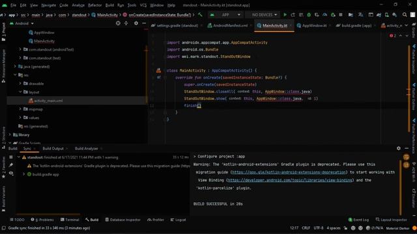Switch to Build Output tab
Screen dimensions: 417x234
53,148
